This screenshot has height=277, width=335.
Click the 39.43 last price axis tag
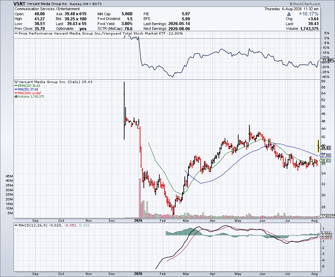pos(326,148)
